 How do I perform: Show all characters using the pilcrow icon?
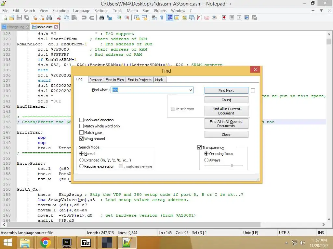(x=162, y=18)
